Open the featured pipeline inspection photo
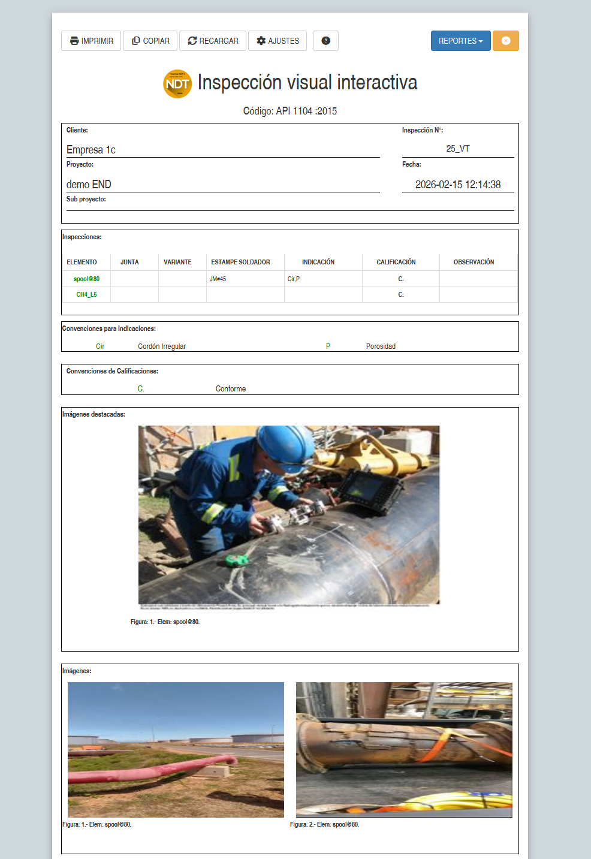This screenshot has width=591, height=859. pos(289,516)
